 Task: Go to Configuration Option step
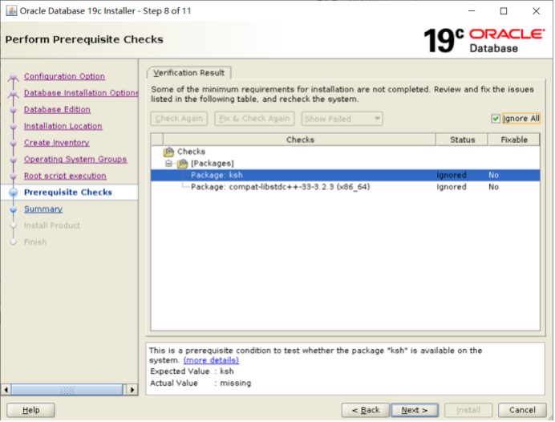click(64, 76)
